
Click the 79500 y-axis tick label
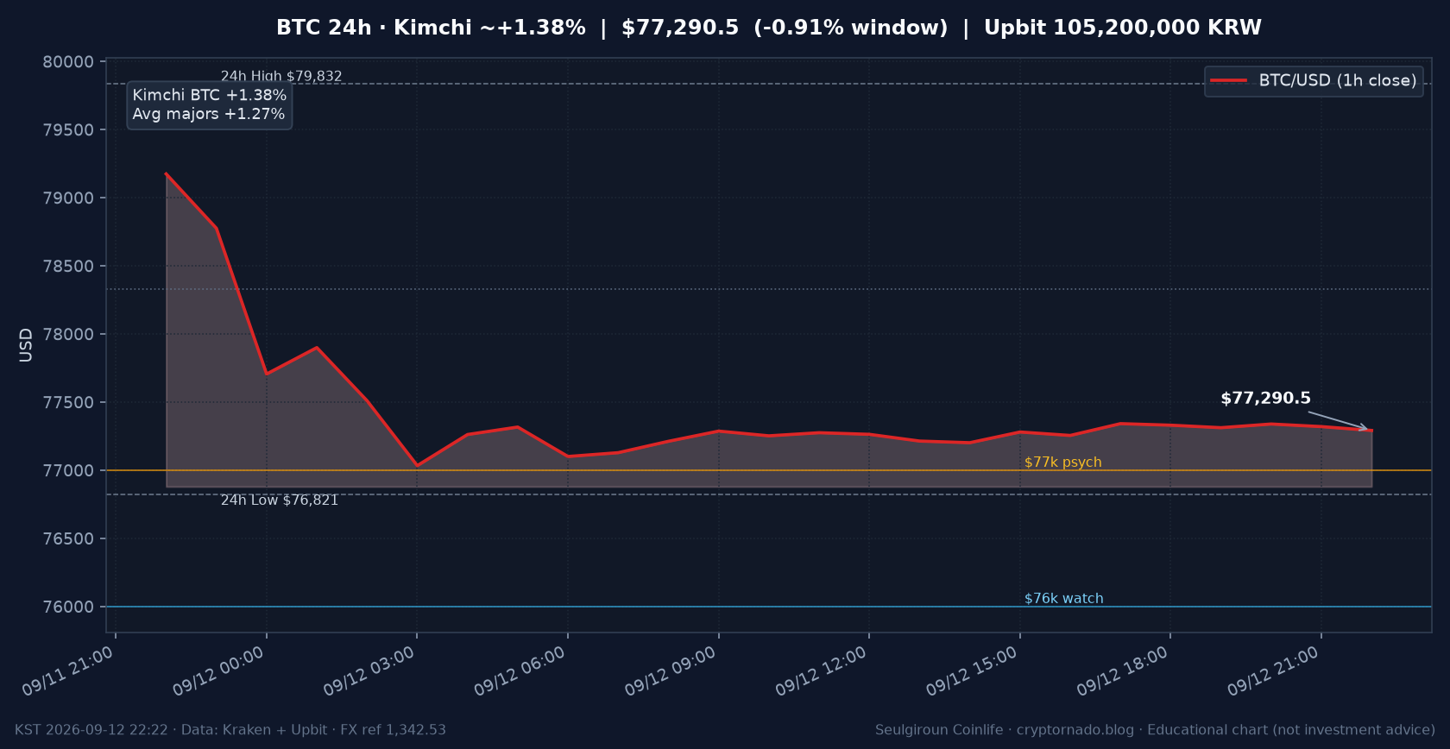coord(68,130)
